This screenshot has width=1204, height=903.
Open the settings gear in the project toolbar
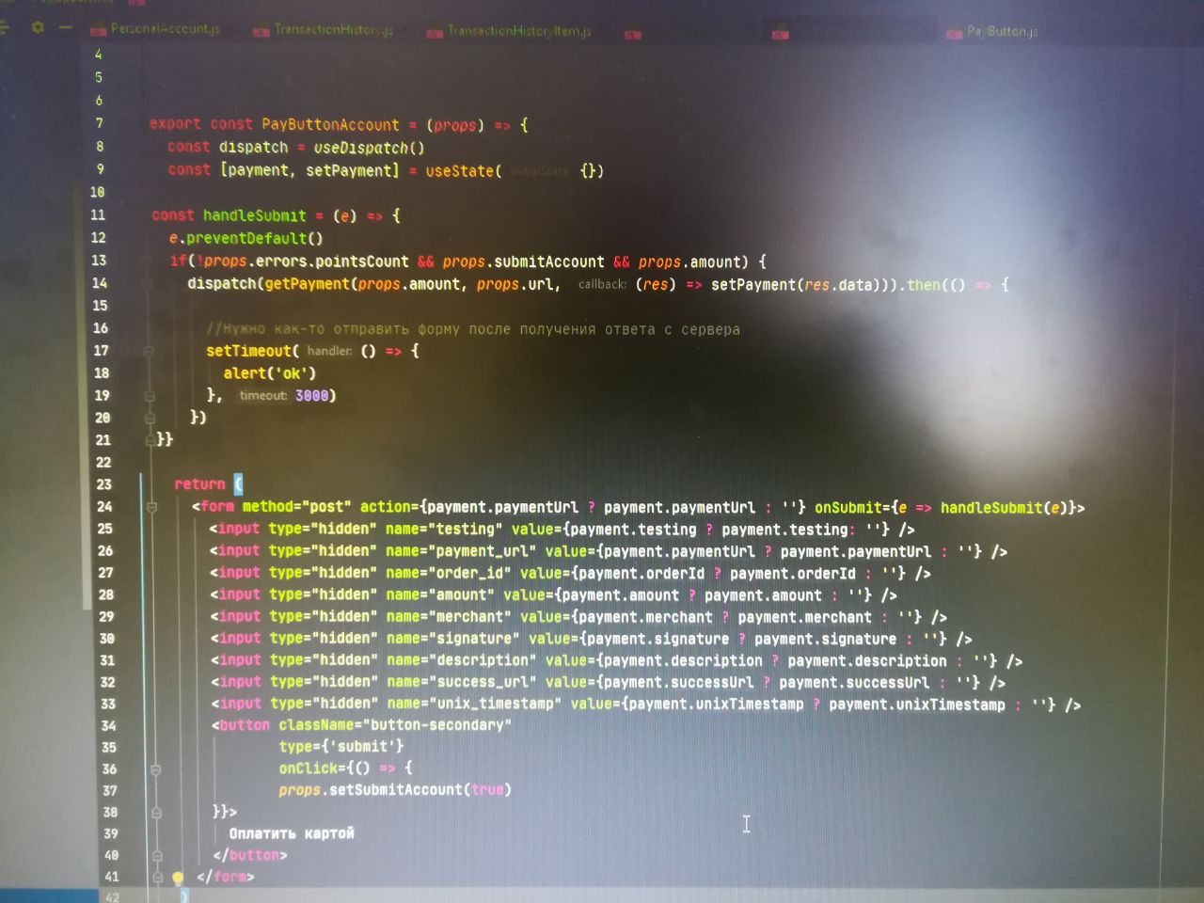(38, 27)
